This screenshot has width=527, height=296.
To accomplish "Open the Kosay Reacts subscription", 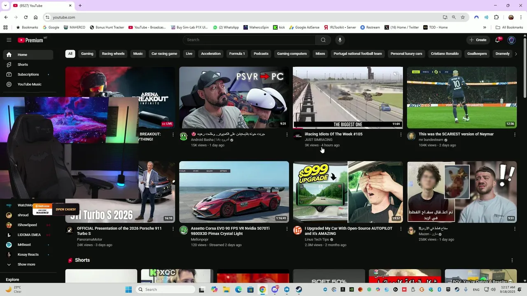I will pos(28,254).
